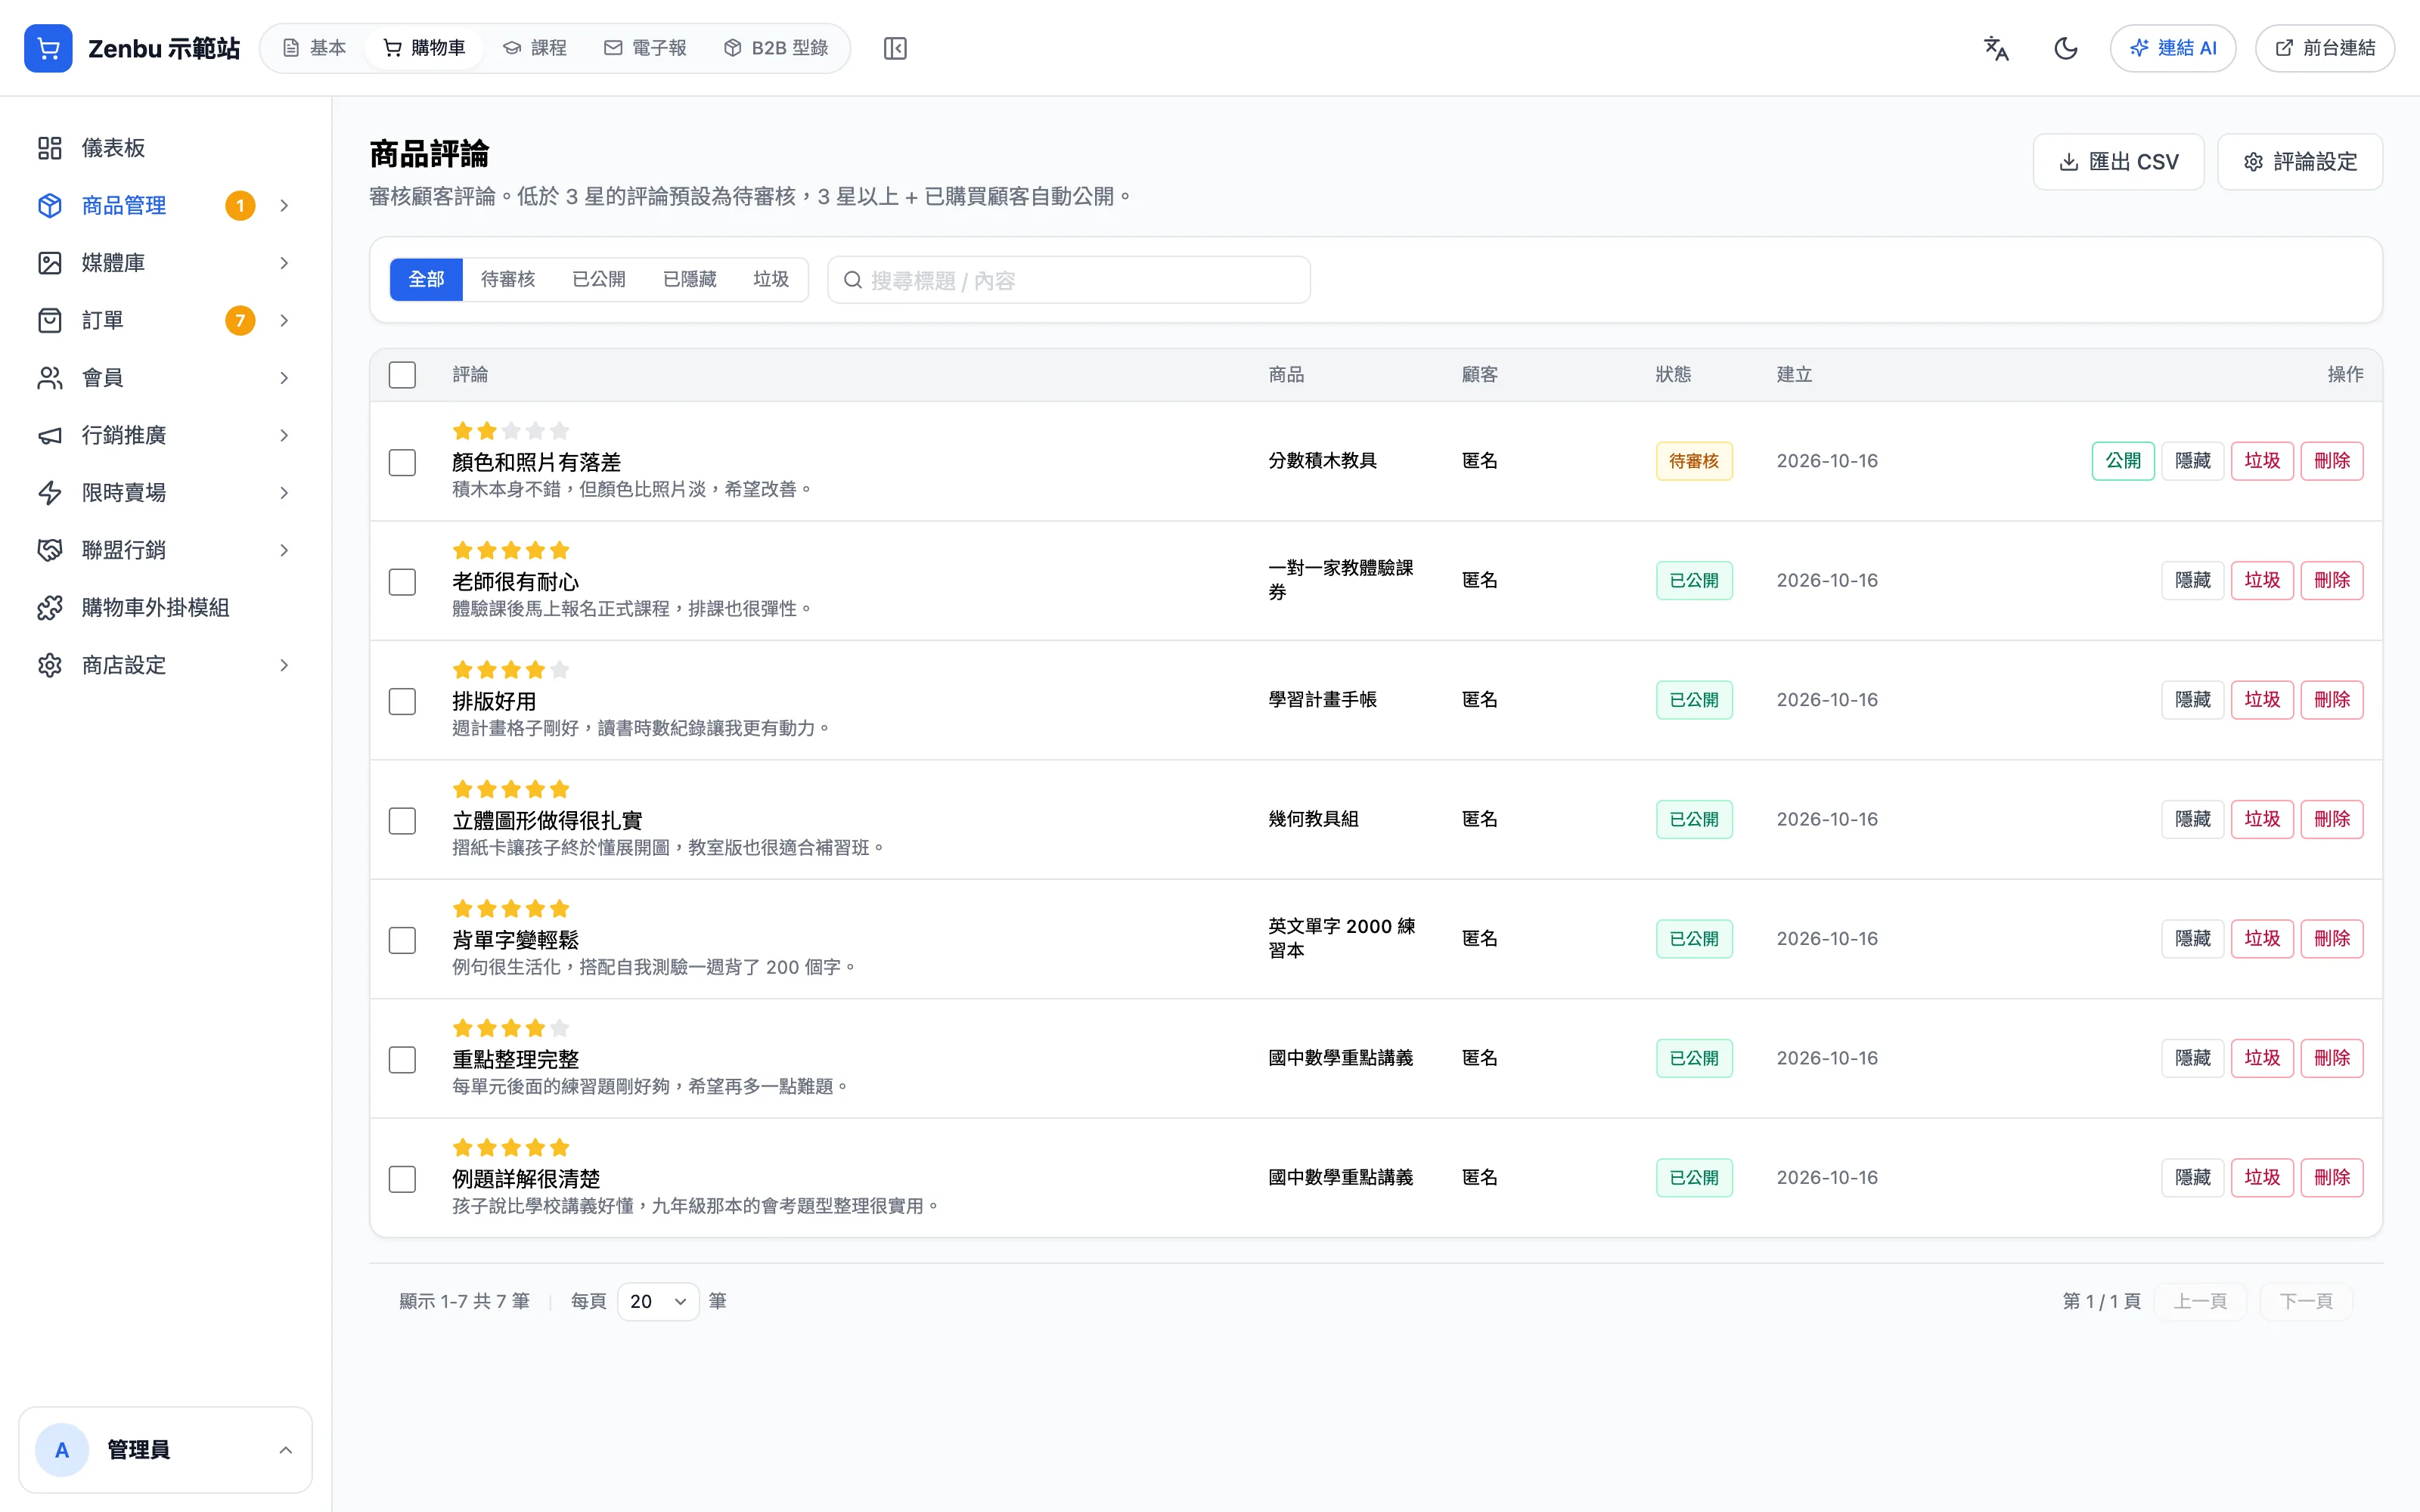Screen dimensions: 2420x1512
Task: Open the per-page 20 rows dropdown
Action: pos(658,1302)
